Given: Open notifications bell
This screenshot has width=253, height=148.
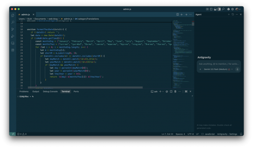Looking at the screenshot, I should (x=241, y=134).
